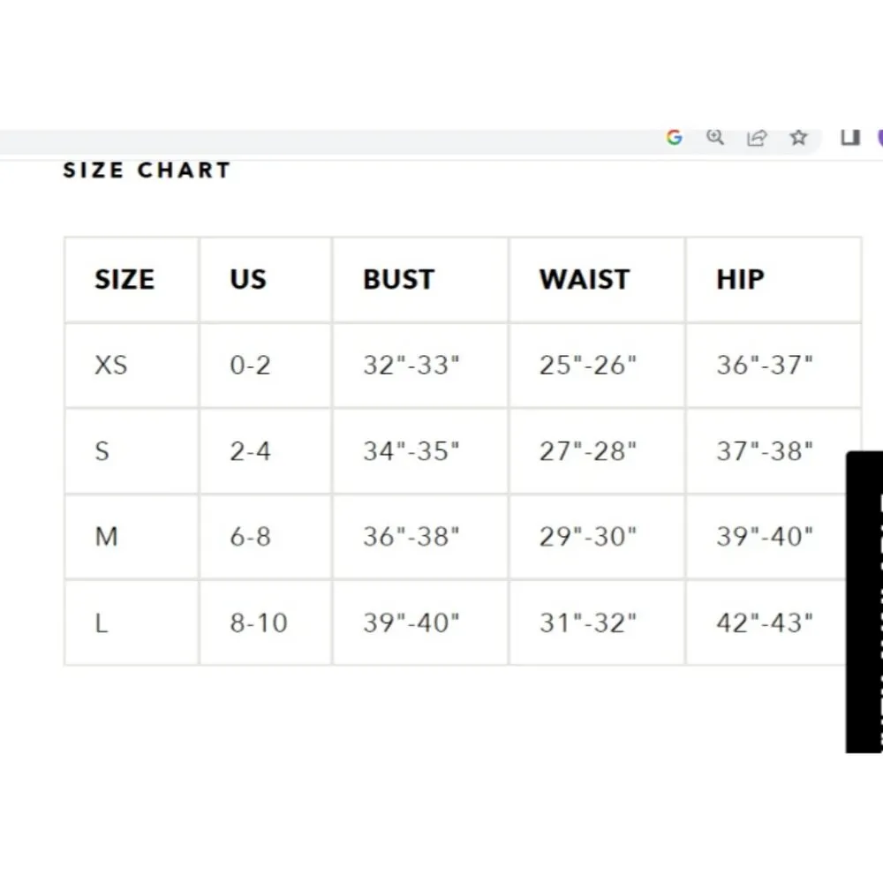Image resolution: width=883 pixels, height=883 pixels.
Task: Select the HIP column header
Action: pos(740,280)
